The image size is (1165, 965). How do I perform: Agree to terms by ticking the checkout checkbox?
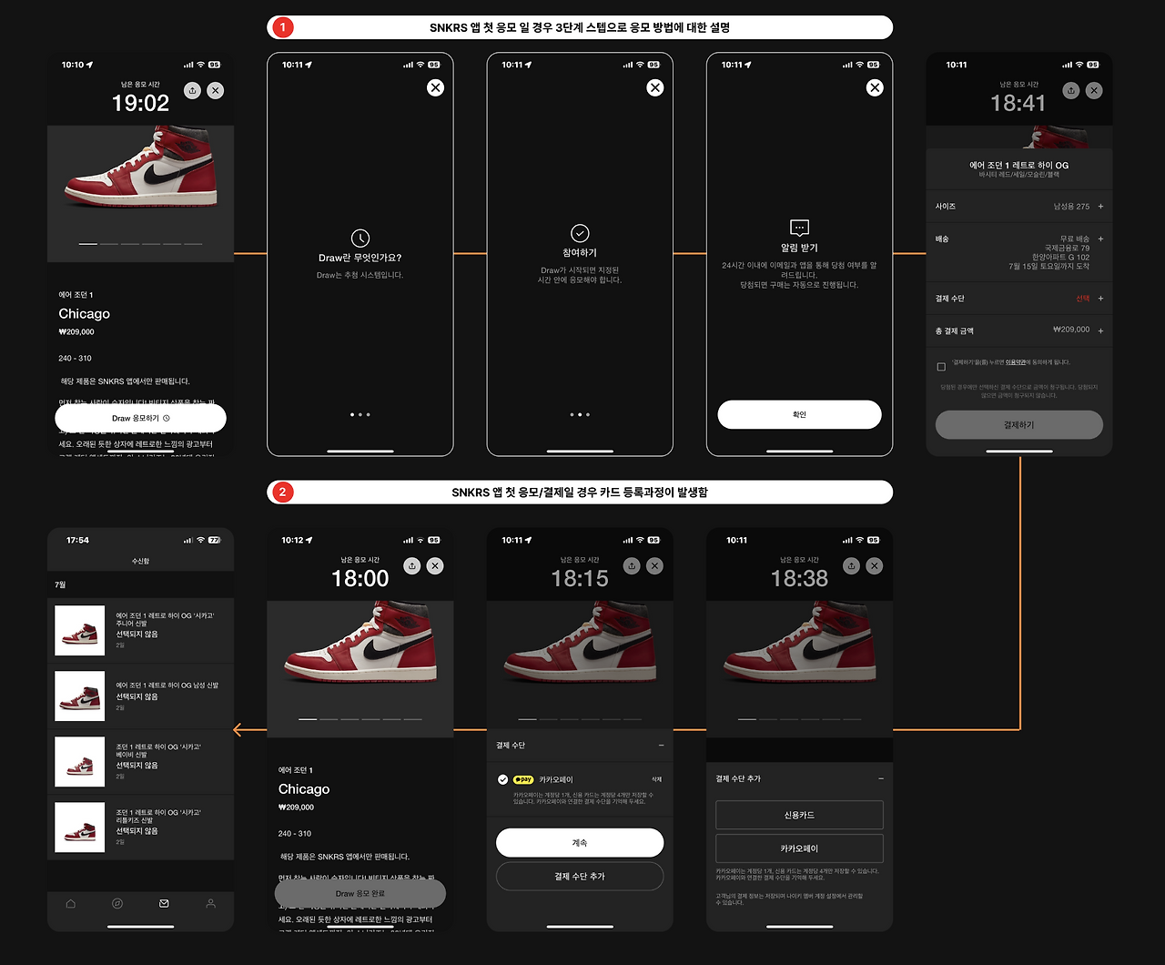[x=941, y=367]
